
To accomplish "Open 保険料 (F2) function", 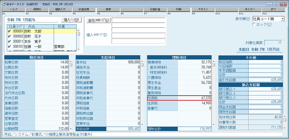I will point(37,9).
